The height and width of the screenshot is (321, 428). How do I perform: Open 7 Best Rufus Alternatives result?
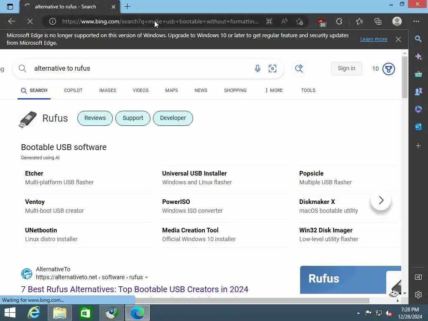[135, 289]
